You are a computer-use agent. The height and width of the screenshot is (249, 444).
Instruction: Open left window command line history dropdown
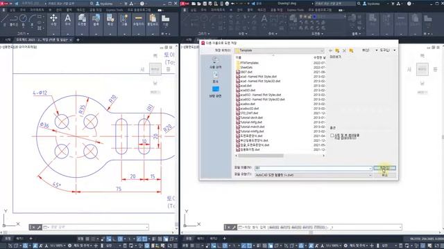146,228
